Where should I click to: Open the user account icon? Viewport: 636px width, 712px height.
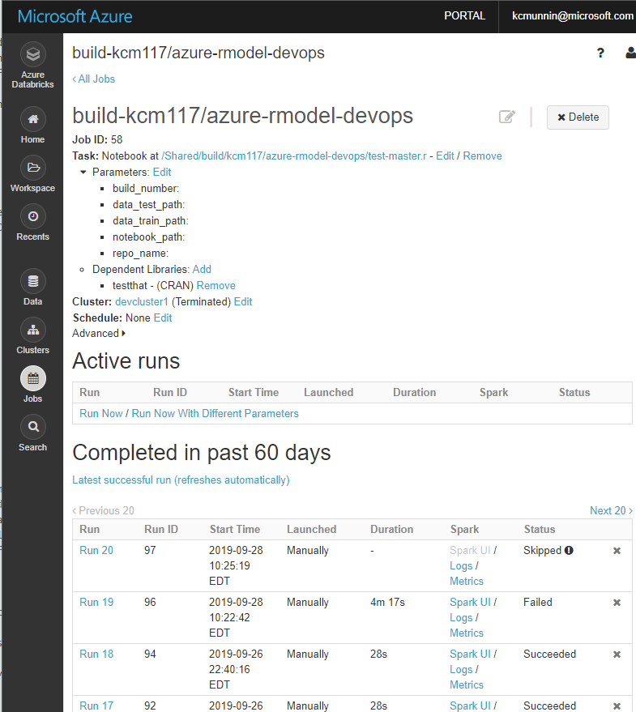(x=630, y=53)
